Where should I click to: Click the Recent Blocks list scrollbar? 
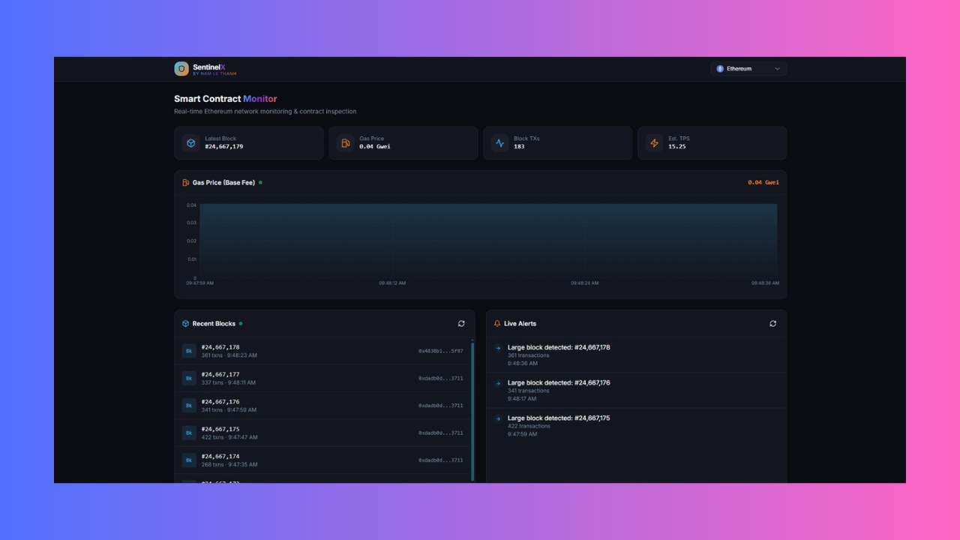point(472,411)
